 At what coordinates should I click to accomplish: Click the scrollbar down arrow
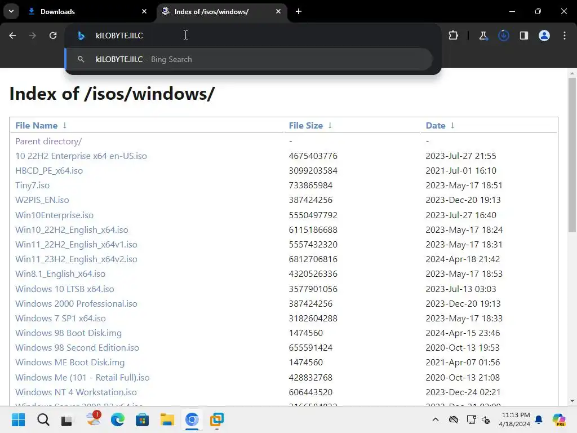(572, 401)
